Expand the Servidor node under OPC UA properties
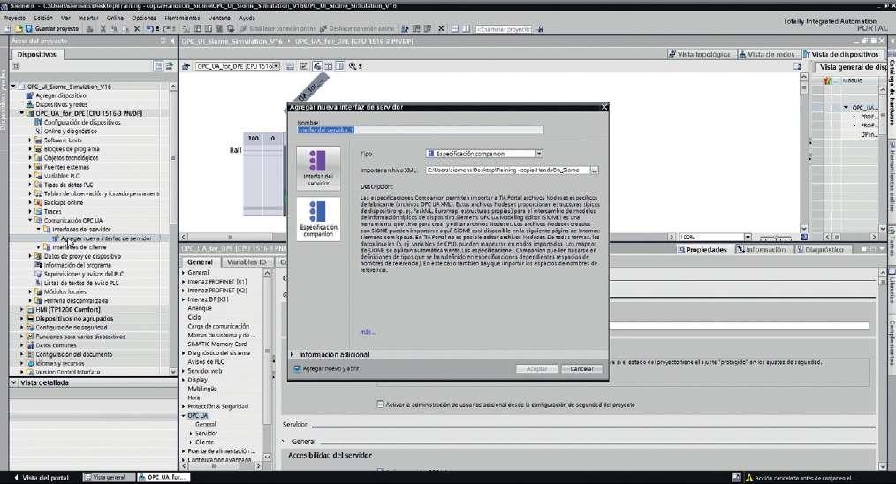 pyautogui.click(x=191, y=433)
